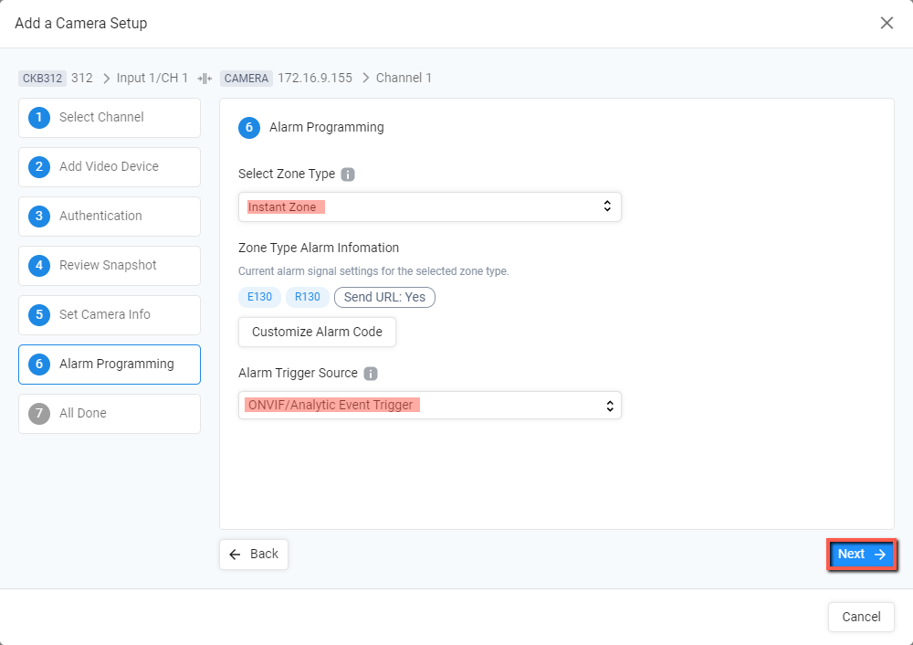This screenshot has width=913, height=645.
Task: Click the info icon beside Alarm Trigger Source
Action: (x=371, y=374)
